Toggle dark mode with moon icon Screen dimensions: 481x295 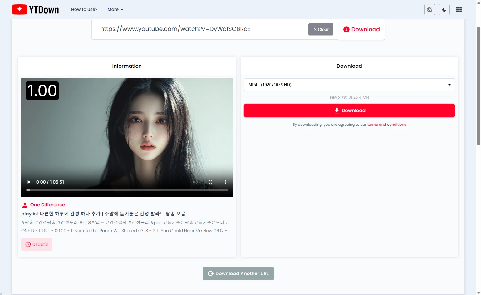pyautogui.click(x=444, y=10)
